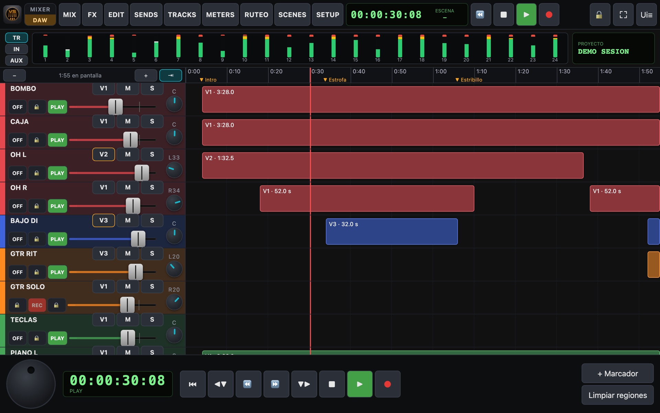Switch to SCENES tab
The height and width of the screenshot is (413, 660).
click(x=292, y=15)
